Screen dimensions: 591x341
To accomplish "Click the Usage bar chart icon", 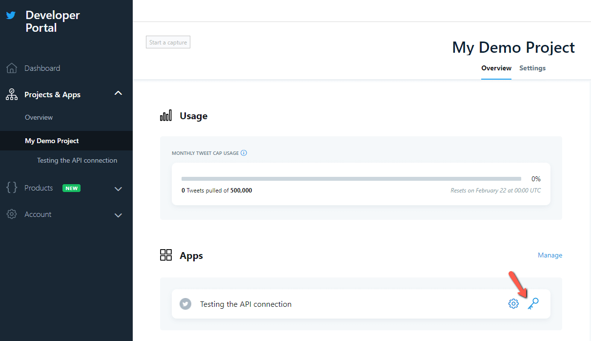I will coord(166,116).
